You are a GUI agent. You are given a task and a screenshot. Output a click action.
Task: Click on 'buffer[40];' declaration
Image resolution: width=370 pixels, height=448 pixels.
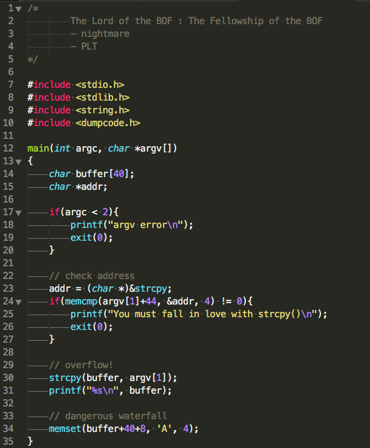pyautogui.click(x=105, y=174)
